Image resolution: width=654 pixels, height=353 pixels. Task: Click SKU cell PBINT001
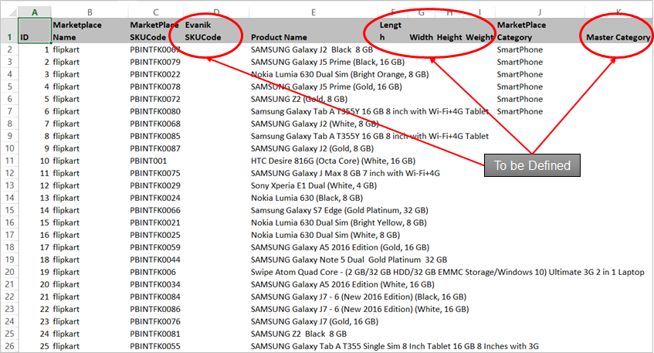[x=155, y=161]
